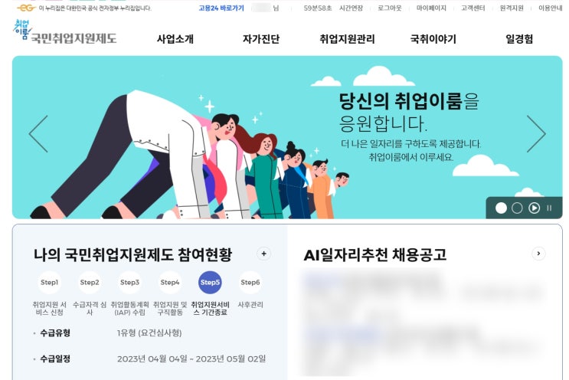Play the banner slideshow
Screen dimensions: 569x380
pos(534,208)
